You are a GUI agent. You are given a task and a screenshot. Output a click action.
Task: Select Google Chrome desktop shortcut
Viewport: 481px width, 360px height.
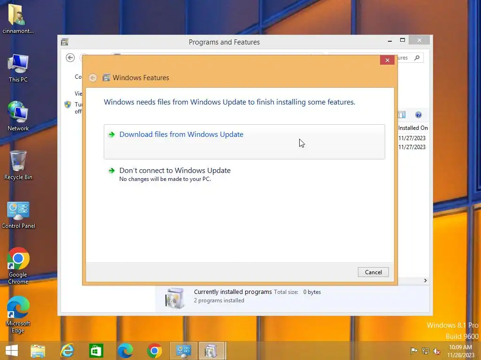18,266
